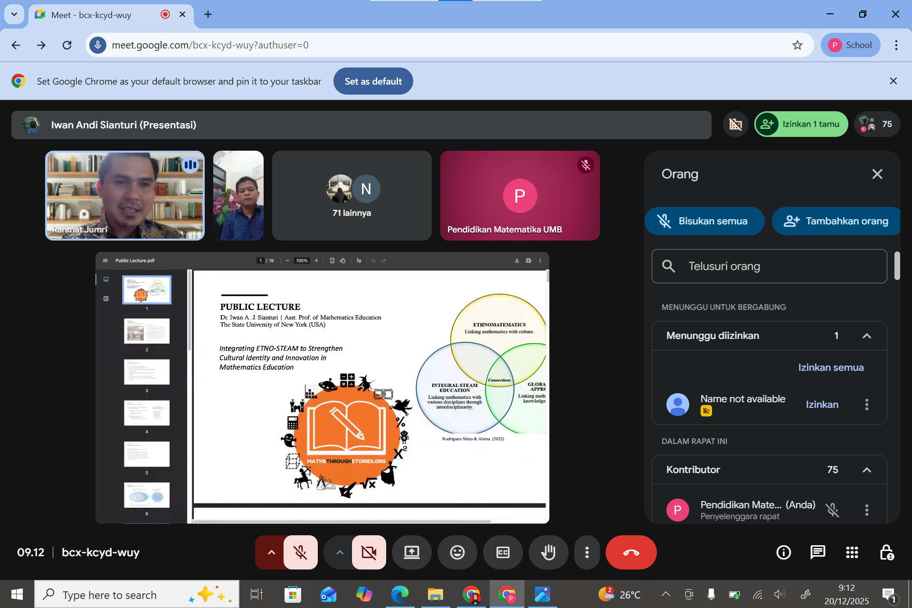Expand audio settings arrow beside microphone
Screen dimensions: 912x608
click(x=271, y=552)
